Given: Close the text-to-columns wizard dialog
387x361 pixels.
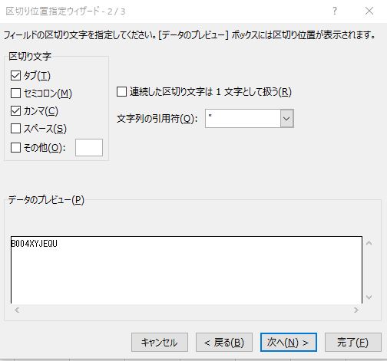Looking at the screenshot, I should (369, 11).
